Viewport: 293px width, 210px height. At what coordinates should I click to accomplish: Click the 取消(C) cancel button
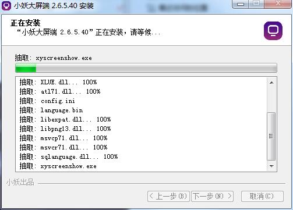click(262, 196)
